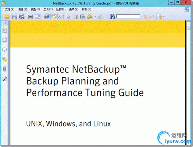Image resolution: width=193 pixels, height=147 pixels.
Task: Click the save floppy disk icon
Action: [x=15, y=16]
